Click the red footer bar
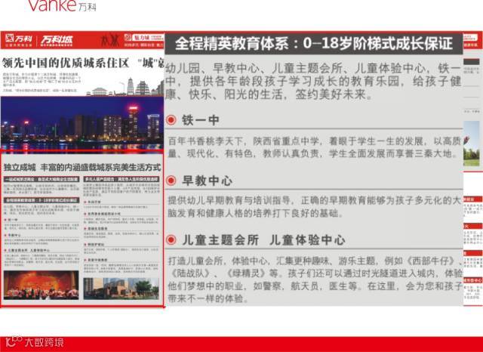483x352 pixels. 241,344
